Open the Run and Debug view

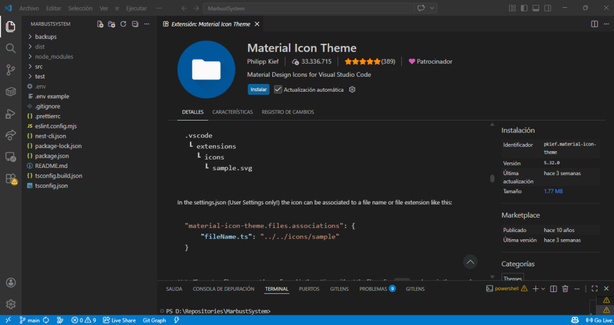click(x=11, y=113)
